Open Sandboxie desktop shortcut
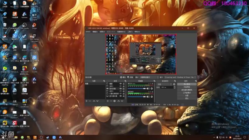Screen dimensions: 249x140 point(25,103)
